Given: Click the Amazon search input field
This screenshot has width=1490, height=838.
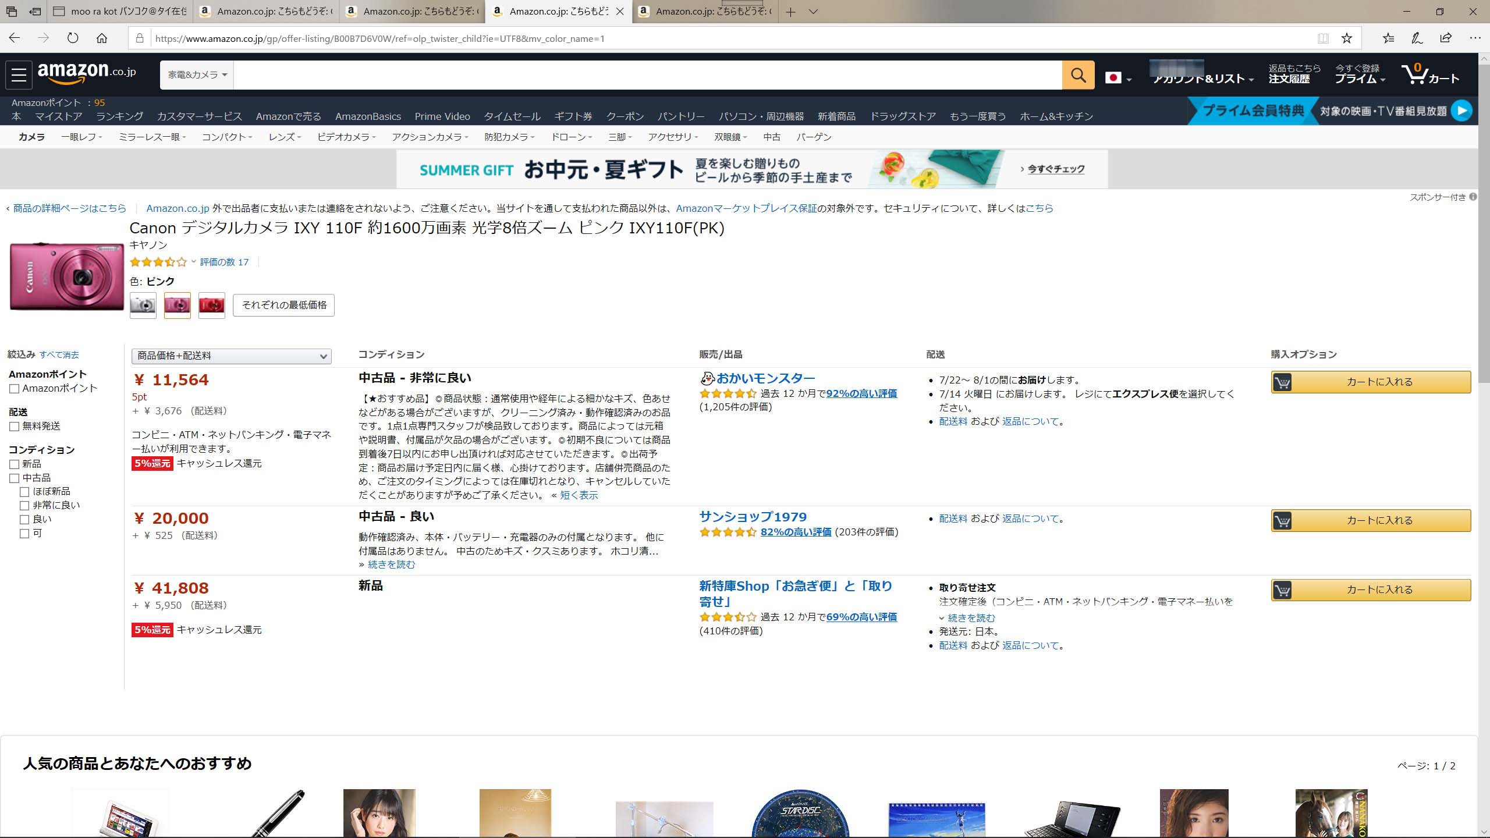Looking at the screenshot, I should click(648, 75).
